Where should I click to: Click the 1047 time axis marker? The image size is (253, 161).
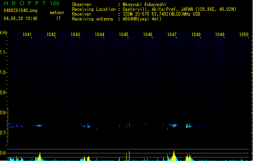point(172,35)
